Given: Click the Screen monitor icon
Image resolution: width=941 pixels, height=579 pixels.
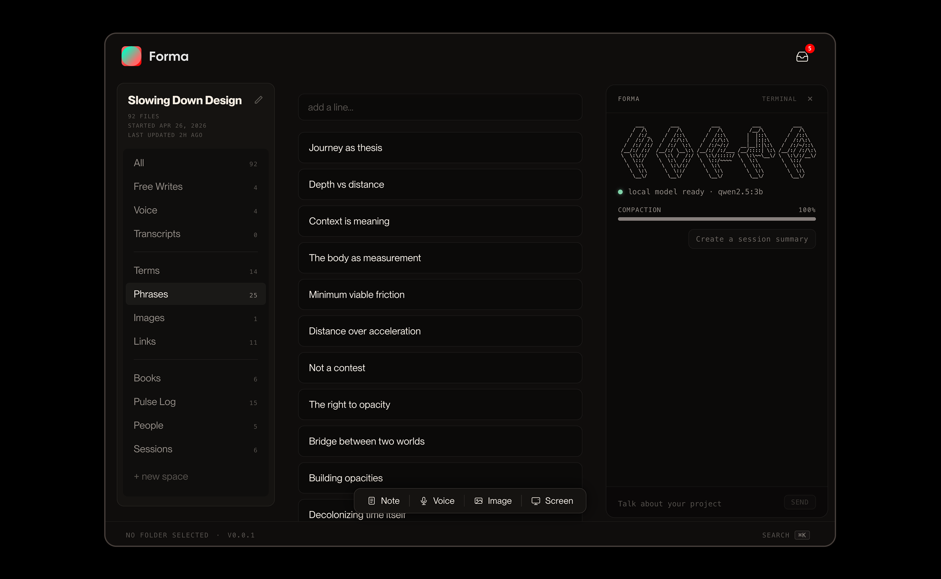Looking at the screenshot, I should 535,501.
